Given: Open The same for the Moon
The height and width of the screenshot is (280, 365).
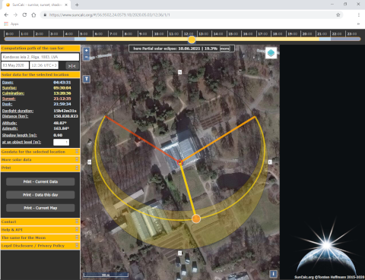Looking at the screenshot, I should click(40, 238).
